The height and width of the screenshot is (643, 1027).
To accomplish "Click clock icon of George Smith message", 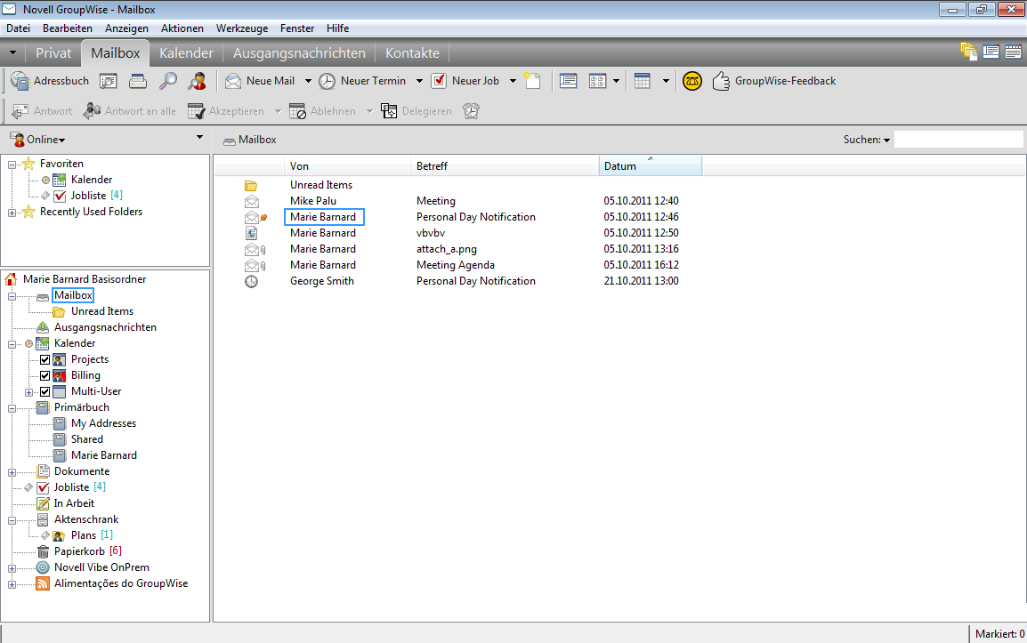I will coord(252,282).
